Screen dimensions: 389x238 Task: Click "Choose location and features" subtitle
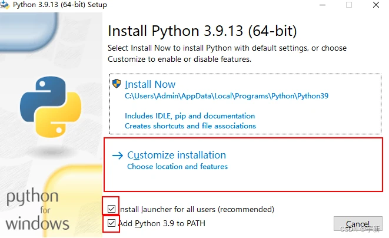(x=177, y=167)
